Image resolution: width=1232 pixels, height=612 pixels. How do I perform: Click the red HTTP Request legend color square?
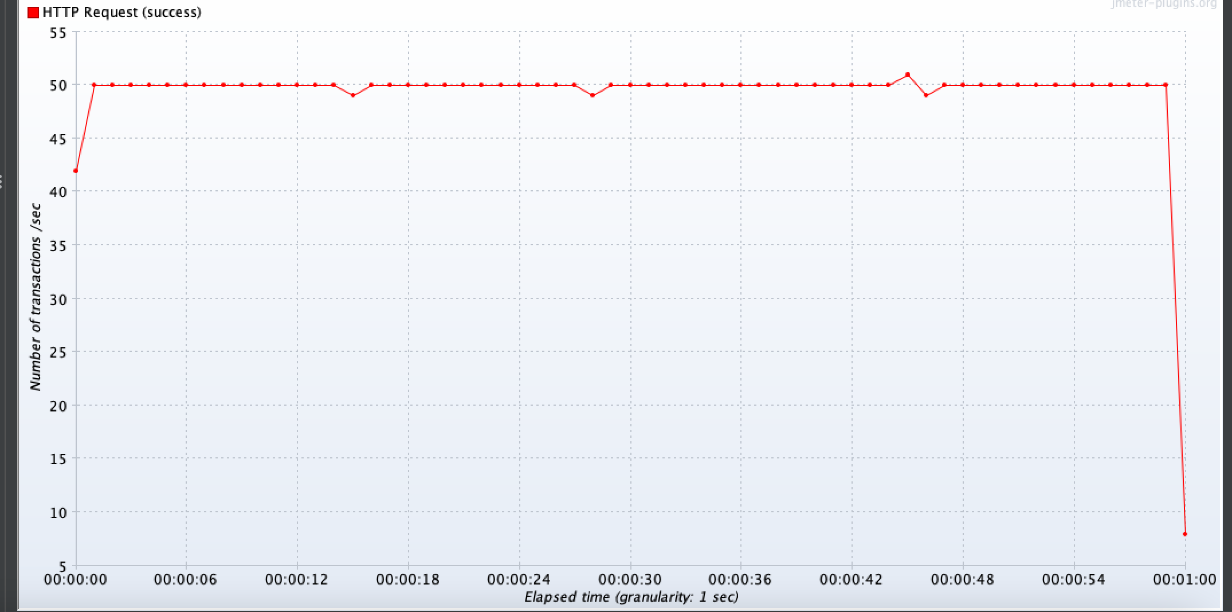[33, 13]
